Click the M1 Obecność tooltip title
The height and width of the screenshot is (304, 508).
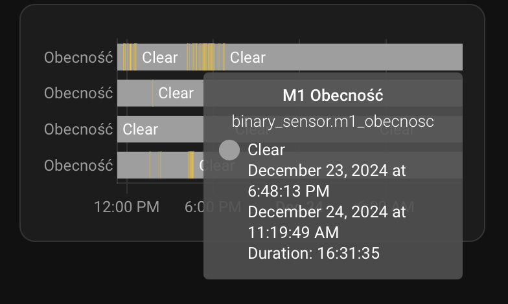click(333, 96)
